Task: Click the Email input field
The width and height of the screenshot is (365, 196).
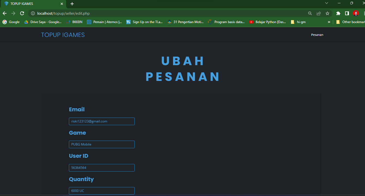Action: click(x=102, y=121)
